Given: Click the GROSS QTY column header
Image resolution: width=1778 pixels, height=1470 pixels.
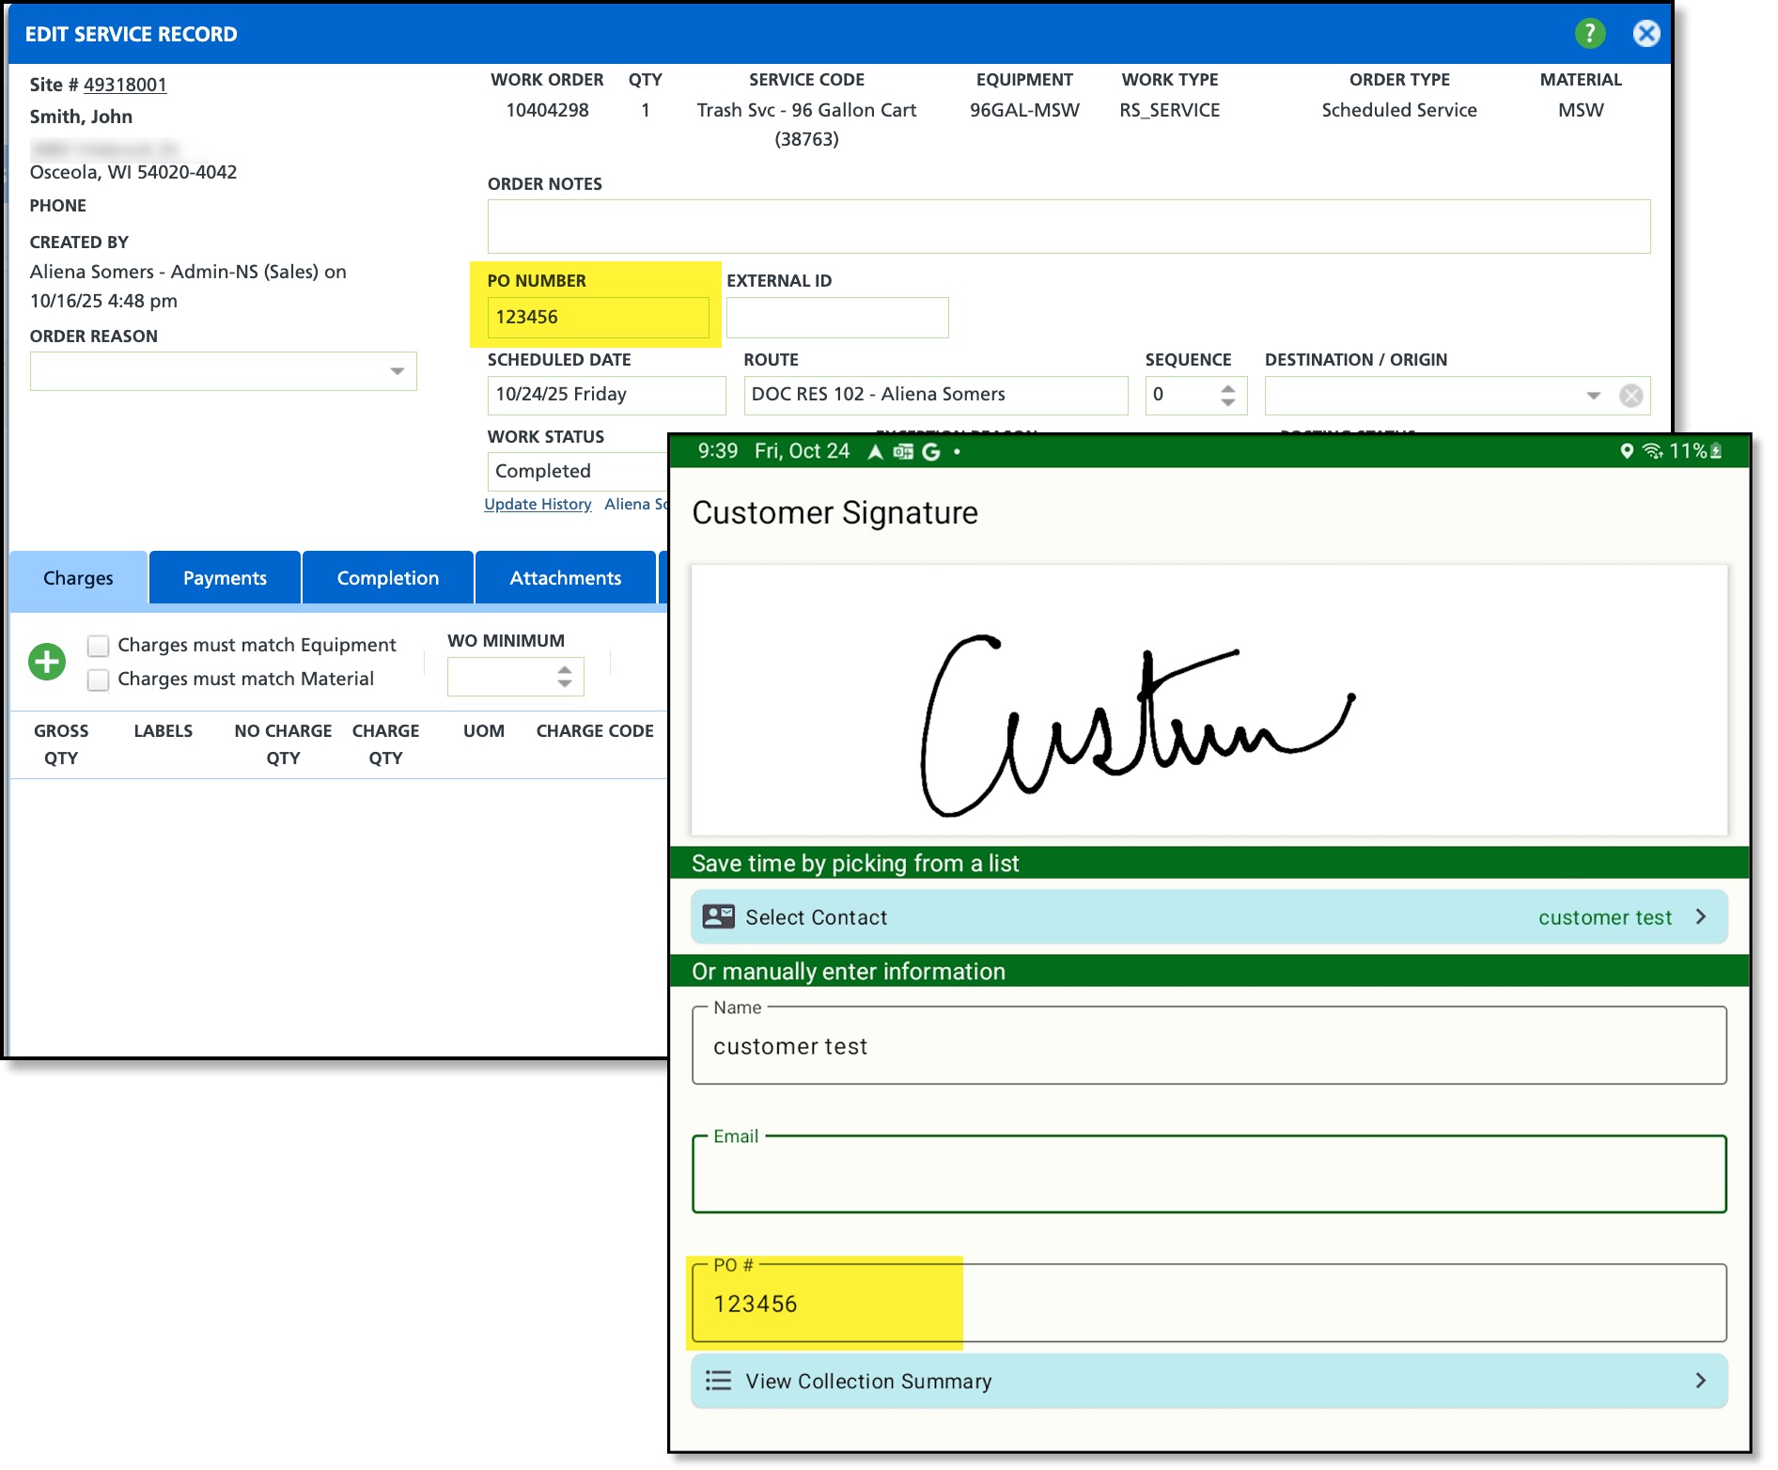Looking at the screenshot, I should (x=61, y=744).
